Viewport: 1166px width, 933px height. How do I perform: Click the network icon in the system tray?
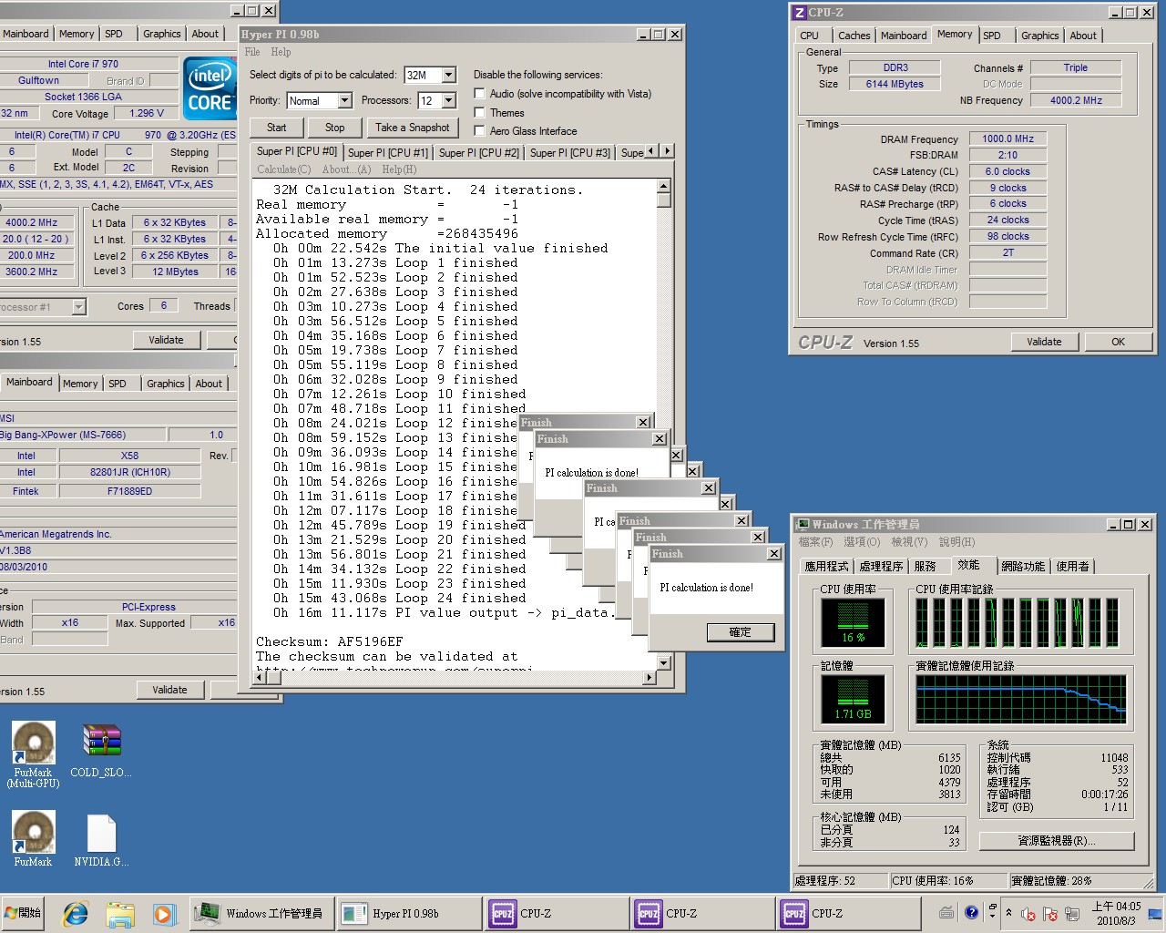(x=1072, y=914)
